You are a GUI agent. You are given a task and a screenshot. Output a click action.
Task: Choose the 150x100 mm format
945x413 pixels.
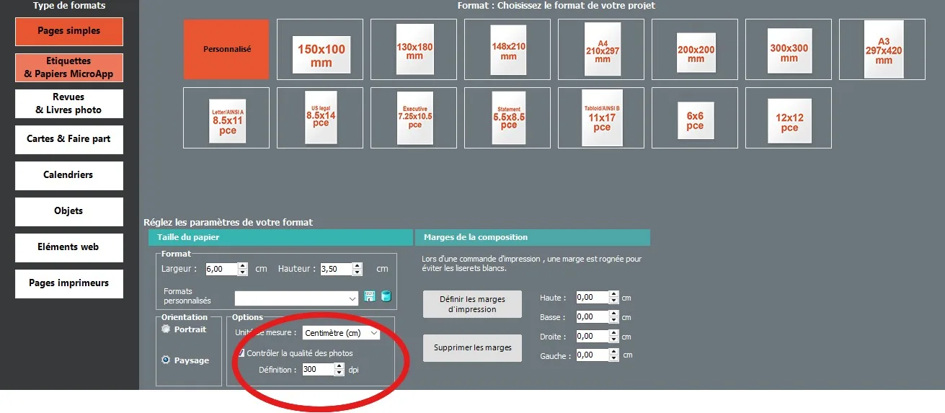(320, 49)
